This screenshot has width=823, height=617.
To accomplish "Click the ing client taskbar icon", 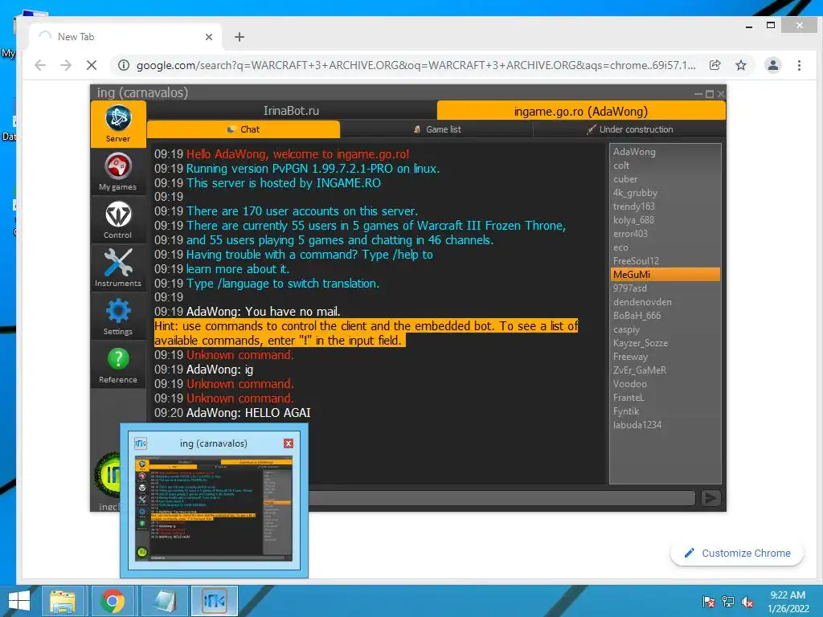I will point(214,601).
